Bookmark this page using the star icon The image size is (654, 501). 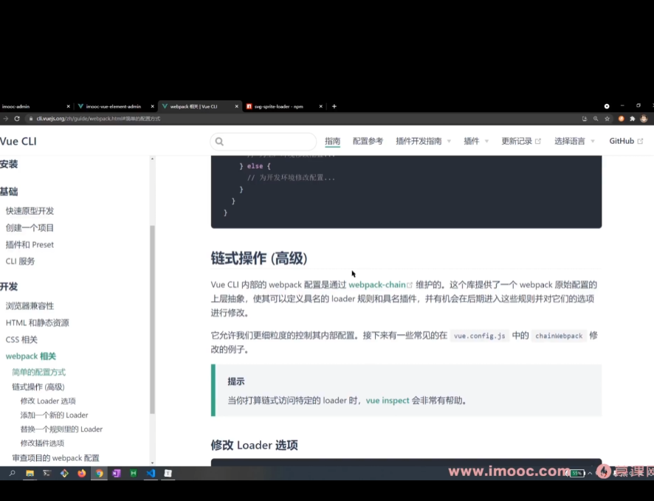point(607,119)
